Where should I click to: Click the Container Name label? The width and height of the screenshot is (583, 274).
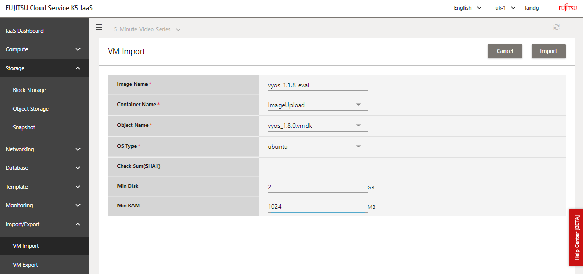(x=137, y=105)
